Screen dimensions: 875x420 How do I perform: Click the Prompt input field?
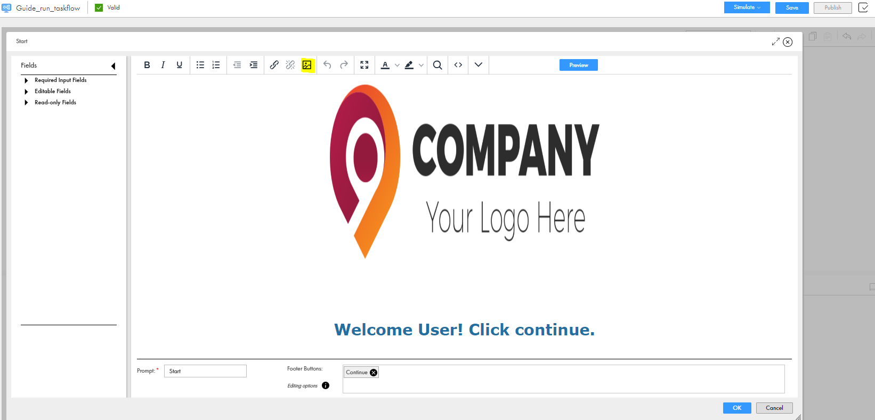tap(205, 371)
